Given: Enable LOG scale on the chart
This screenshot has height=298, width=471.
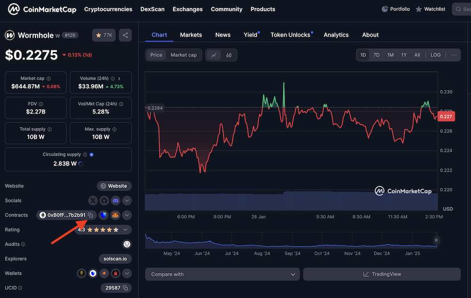Looking at the screenshot, I should click(x=435, y=55).
